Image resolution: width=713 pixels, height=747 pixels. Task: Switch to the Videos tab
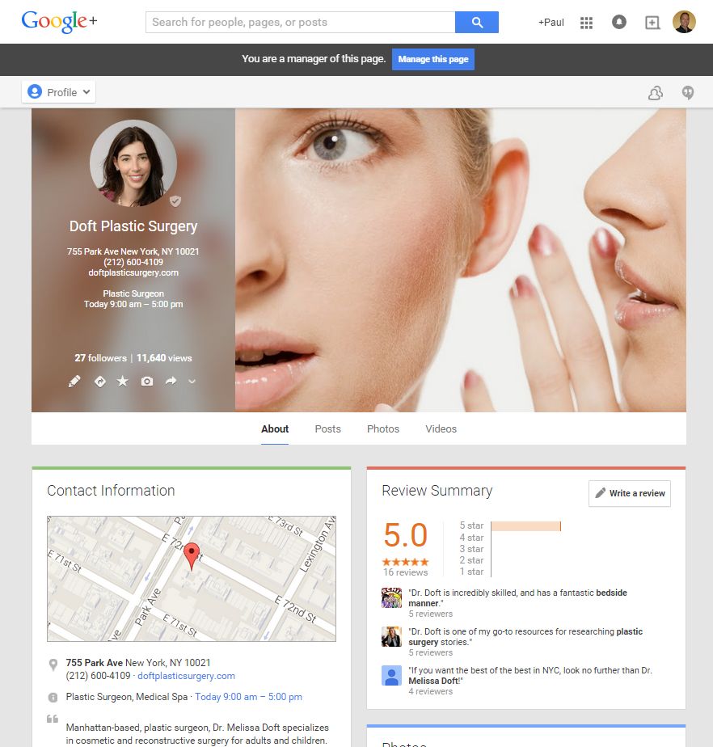tap(441, 428)
